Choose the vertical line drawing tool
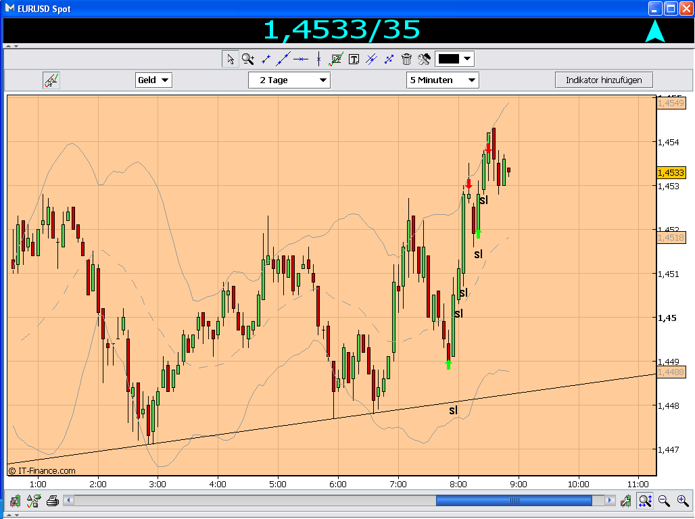The height and width of the screenshot is (519, 695). tap(318, 59)
